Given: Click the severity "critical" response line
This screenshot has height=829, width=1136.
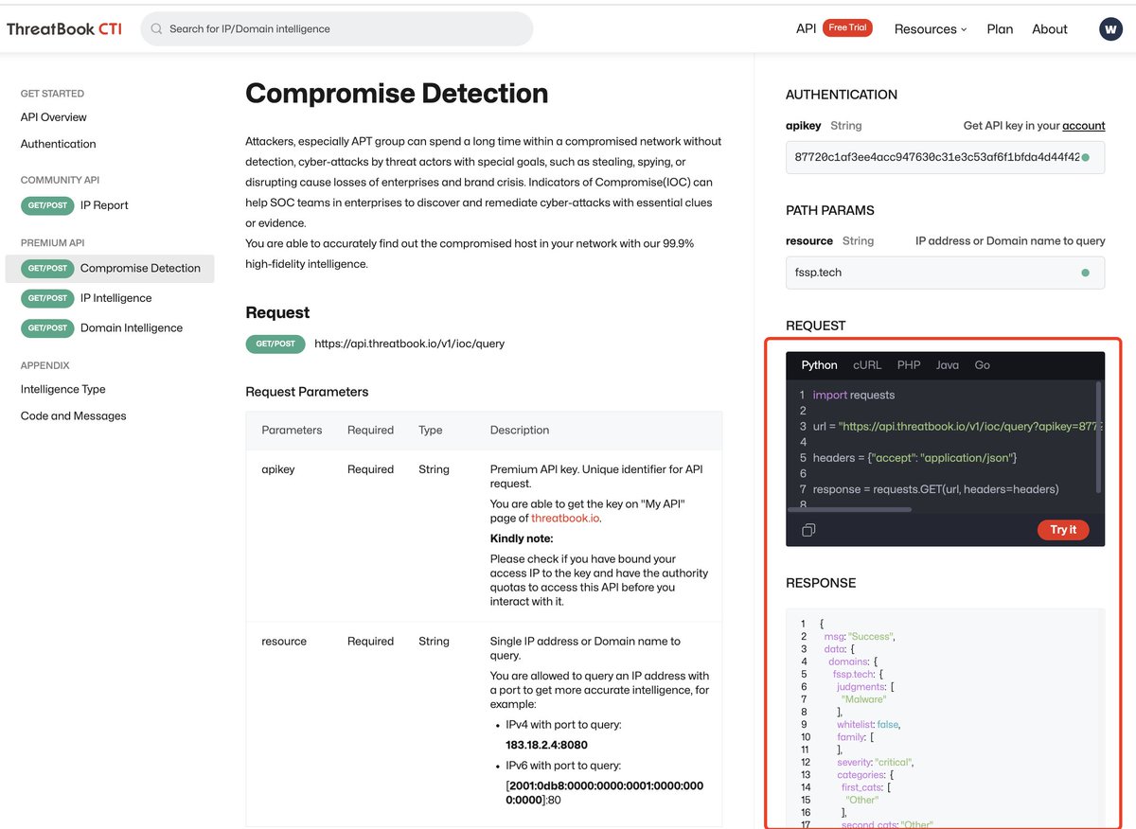Looking at the screenshot, I should 876,763.
